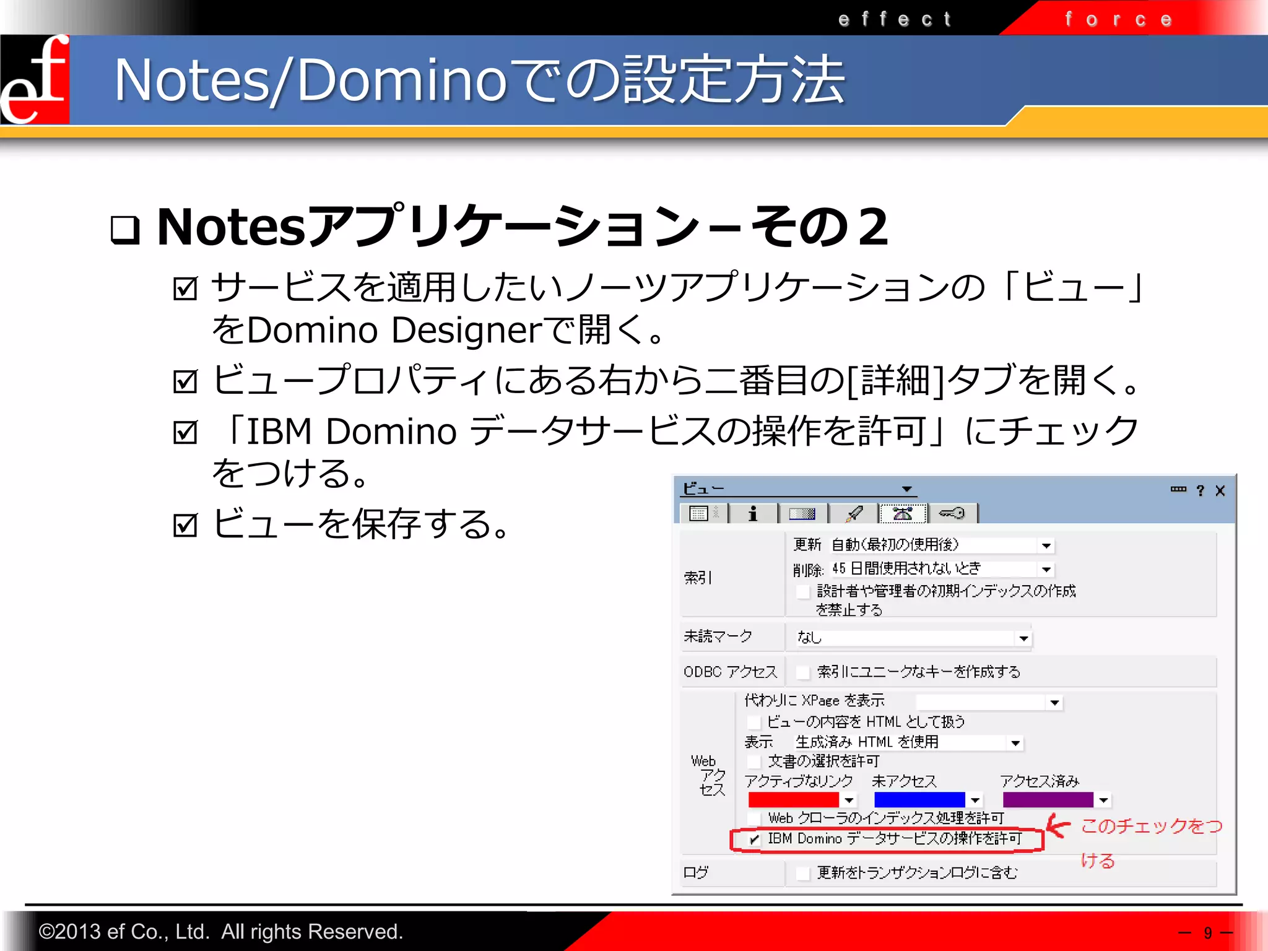Click the Web アクセス section label
The width and height of the screenshot is (1268, 951).
[x=708, y=775]
